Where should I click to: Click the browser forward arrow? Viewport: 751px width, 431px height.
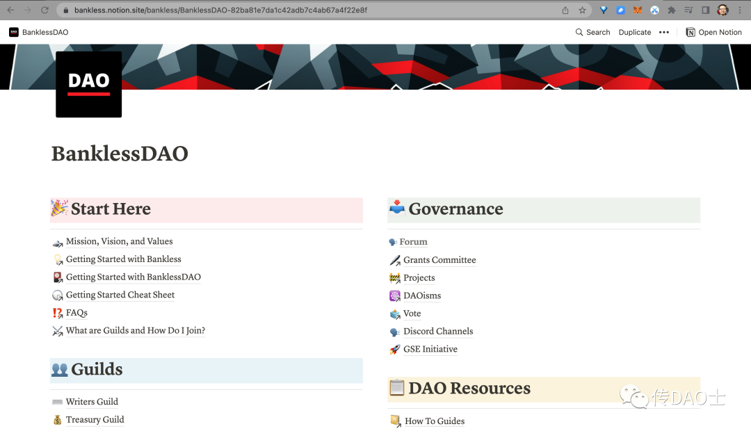click(28, 10)
